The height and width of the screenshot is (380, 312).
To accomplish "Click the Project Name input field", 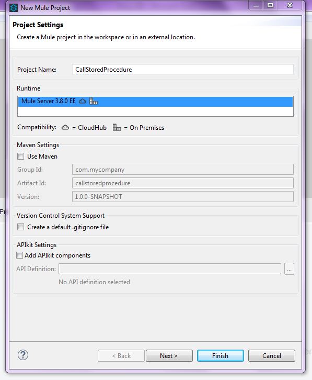I will (x=183, y=70).
